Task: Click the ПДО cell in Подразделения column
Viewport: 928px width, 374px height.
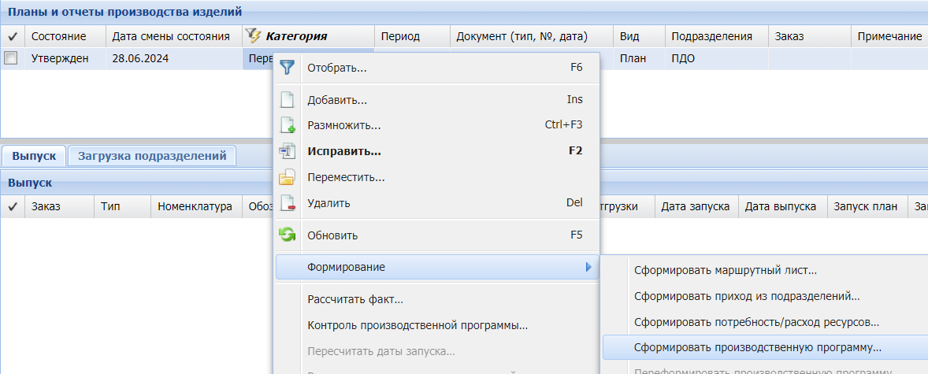Action: 683,57
